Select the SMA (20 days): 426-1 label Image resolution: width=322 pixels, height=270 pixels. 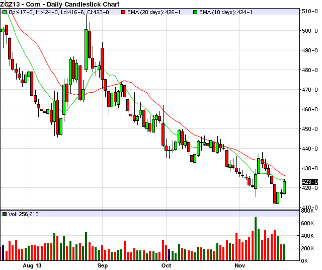(154, 12)
